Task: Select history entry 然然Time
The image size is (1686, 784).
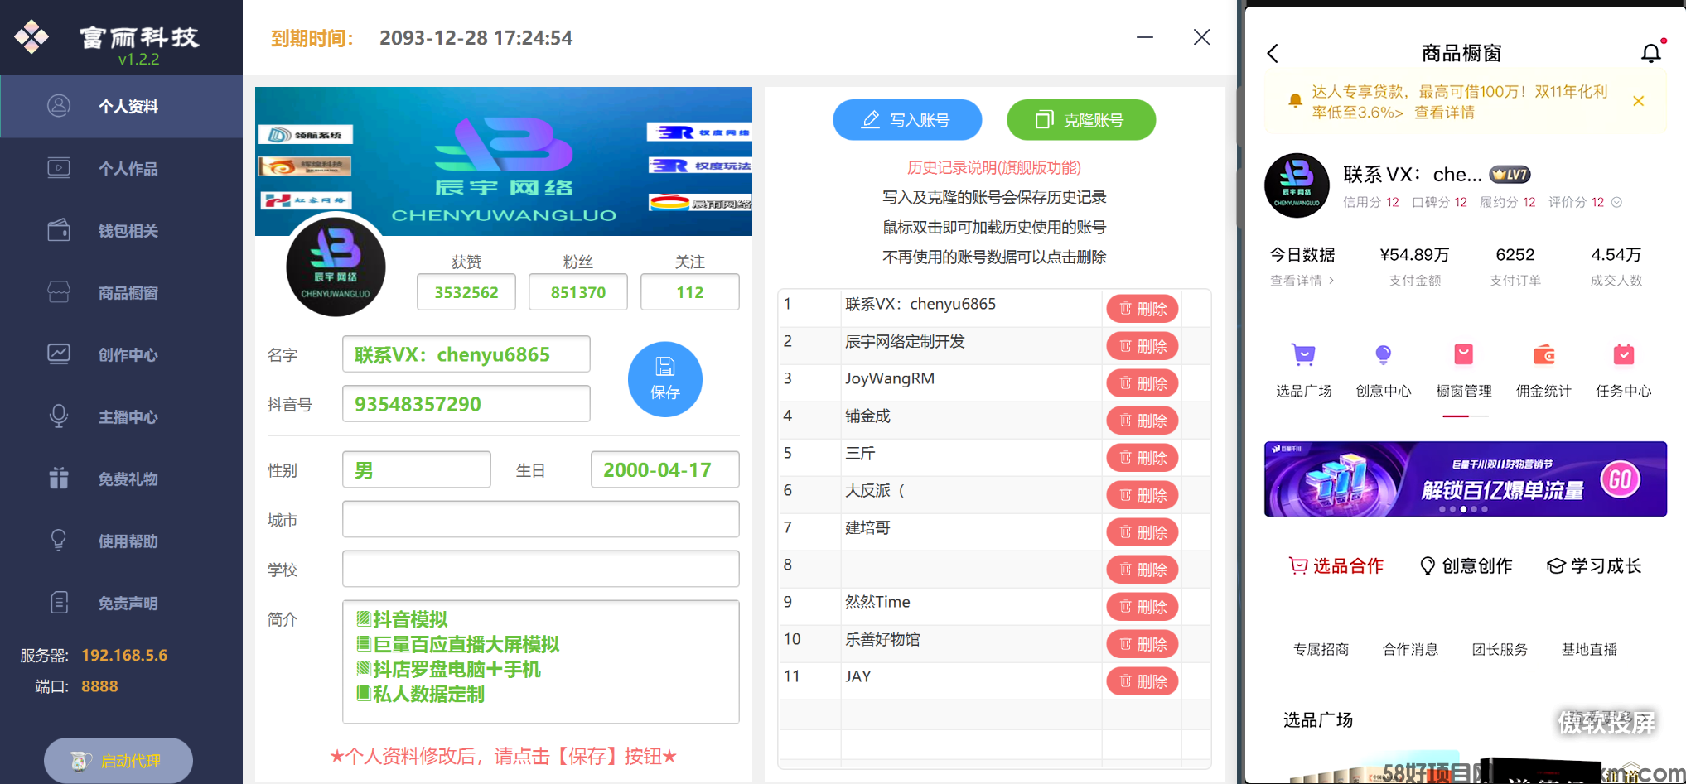Action: (877, 602)
